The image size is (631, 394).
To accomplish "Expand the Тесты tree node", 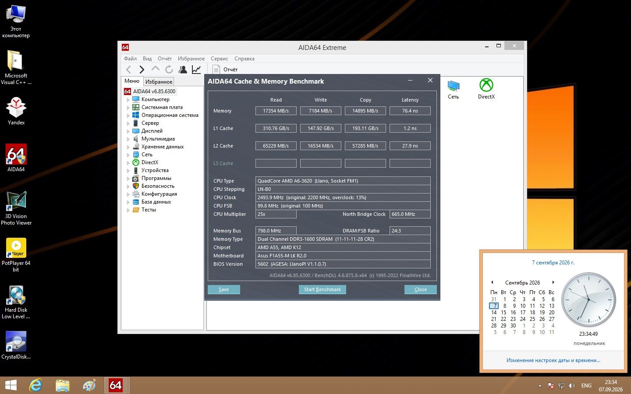I will tap(128, 210).
